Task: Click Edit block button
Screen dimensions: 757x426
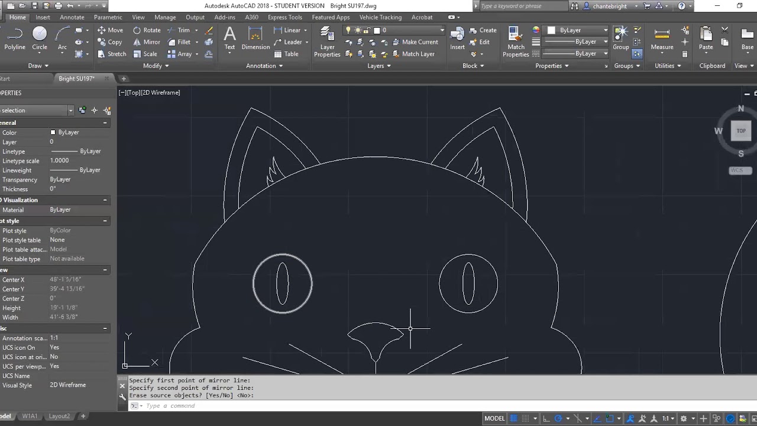Action: click(x=480, y=42)
